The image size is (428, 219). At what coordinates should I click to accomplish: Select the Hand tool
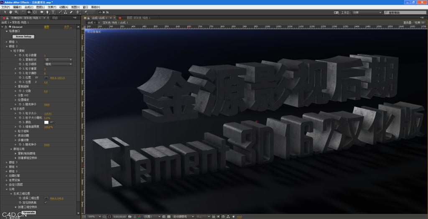pyautogui.click(x=10, y=12)
